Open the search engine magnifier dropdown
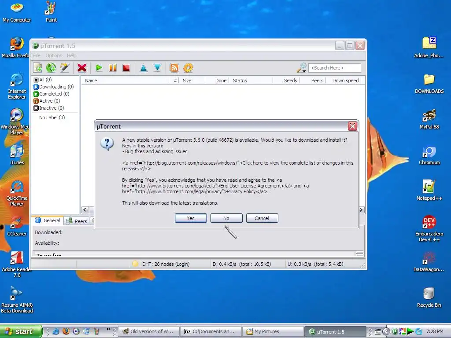 (x=301, y=68)
